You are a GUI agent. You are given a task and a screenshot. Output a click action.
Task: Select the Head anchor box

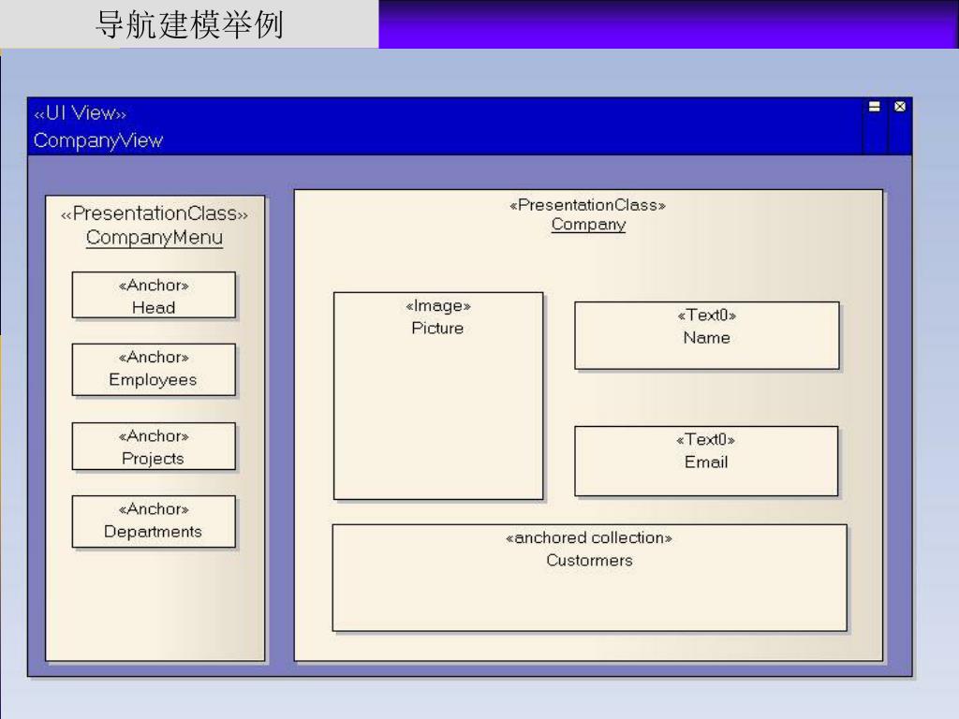tap(154, 295)
